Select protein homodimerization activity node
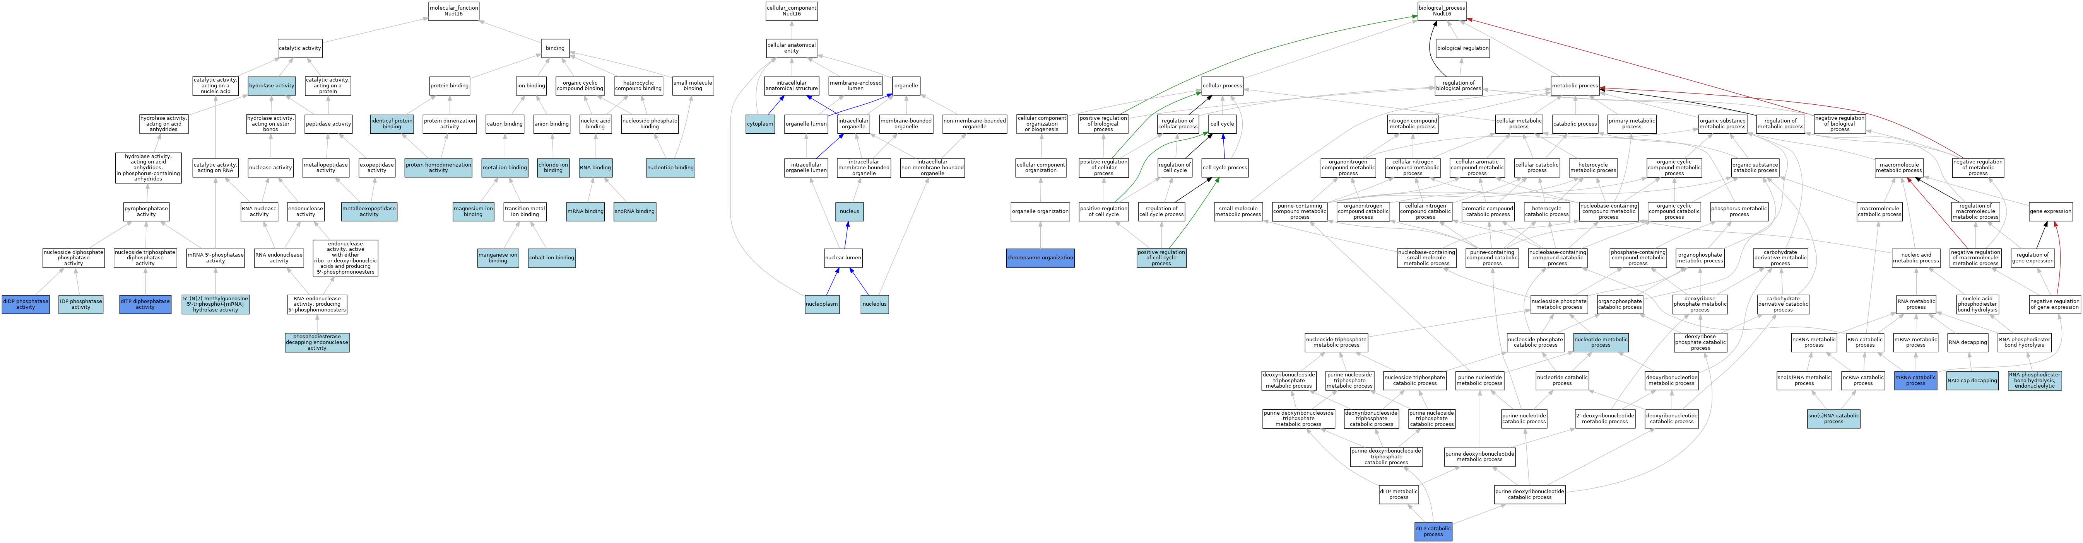This screenshot has height=543, width=2083. [438, 168]
